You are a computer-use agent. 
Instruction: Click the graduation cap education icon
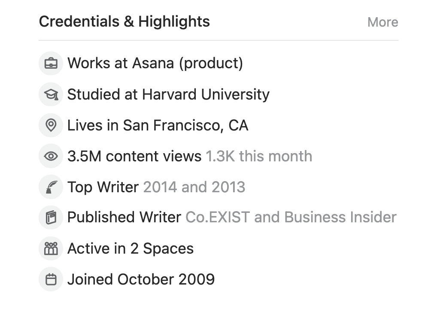point(51,94)
